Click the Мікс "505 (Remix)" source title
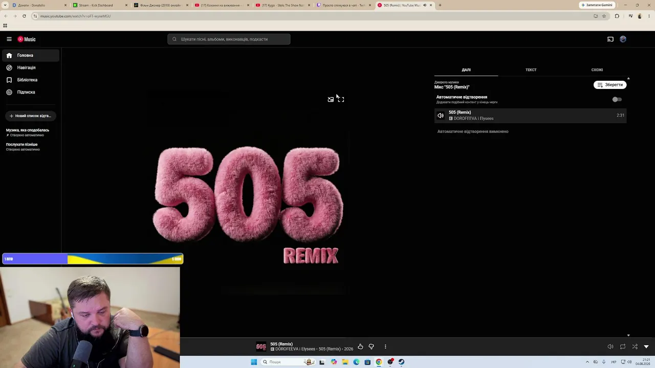This screenshot has height=368, width=655. tap(452, 87)
